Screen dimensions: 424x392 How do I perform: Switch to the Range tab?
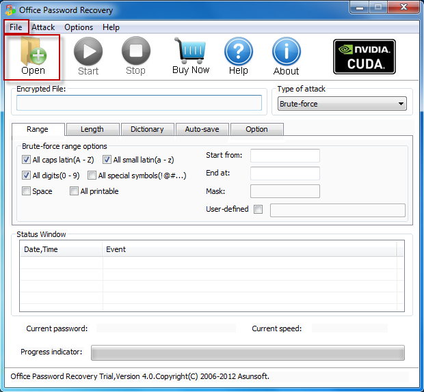[x=38, y=129]
